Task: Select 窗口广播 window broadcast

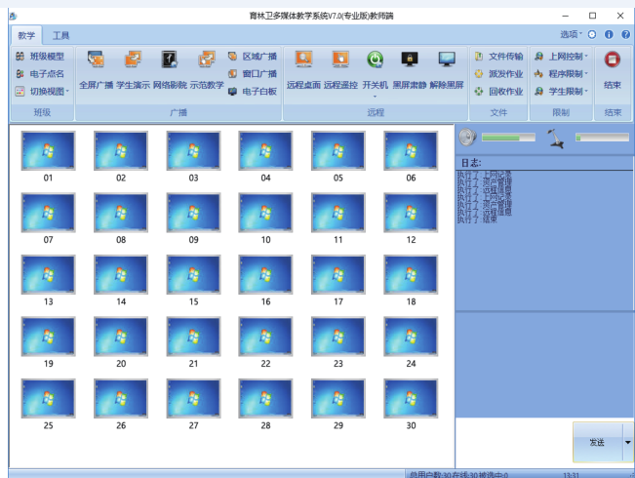Action: 253,74
